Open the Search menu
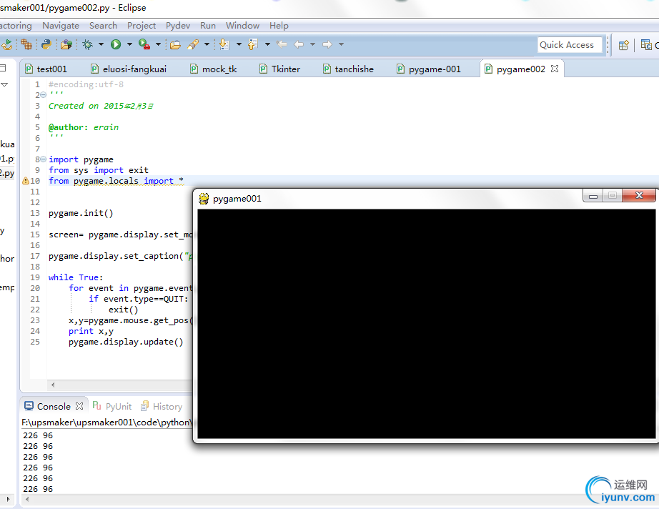 tap(103, 26)
